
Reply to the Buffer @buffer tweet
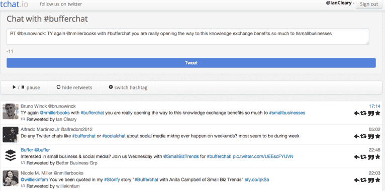[x=356, y=157]
